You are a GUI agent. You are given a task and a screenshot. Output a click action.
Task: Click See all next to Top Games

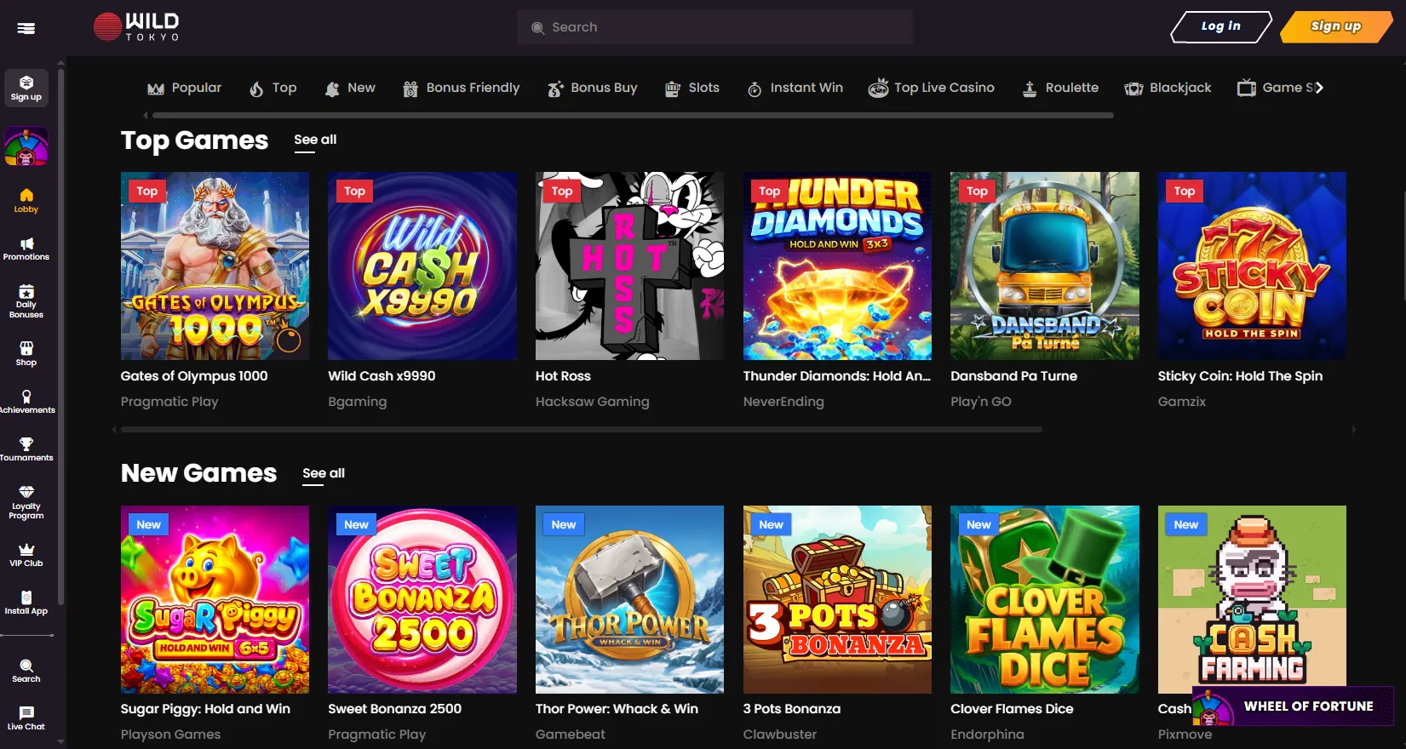tap(315, 140)
